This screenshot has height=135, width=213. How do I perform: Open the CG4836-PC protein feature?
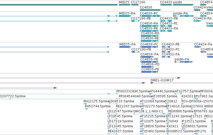click(149, 47)
